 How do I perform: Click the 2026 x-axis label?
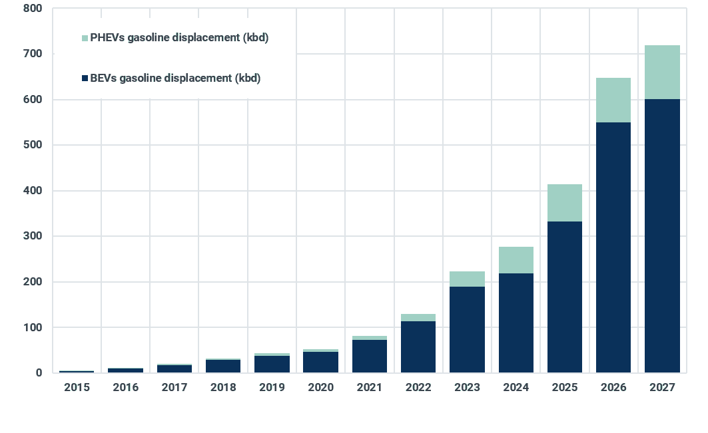point(613,388)
